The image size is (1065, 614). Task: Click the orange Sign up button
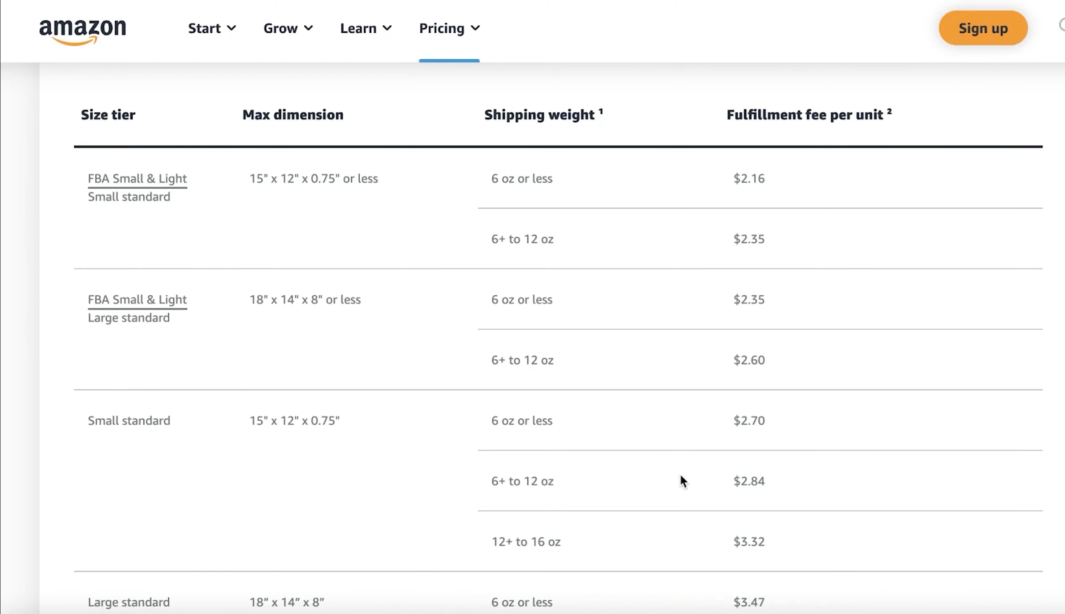click(x=983, y=28)
